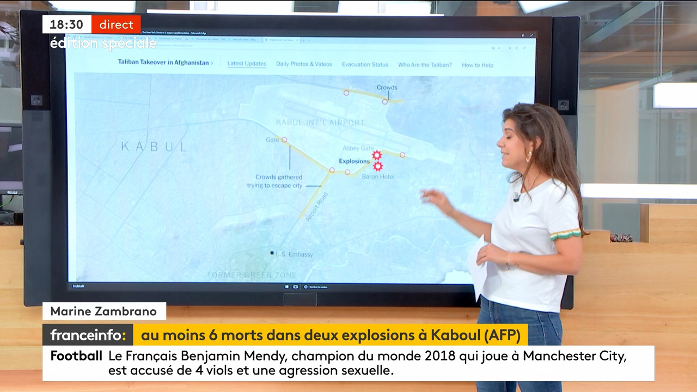697x392 pixels.
Task: Click the large 'KABUL' city label
Action: [154, 146]
